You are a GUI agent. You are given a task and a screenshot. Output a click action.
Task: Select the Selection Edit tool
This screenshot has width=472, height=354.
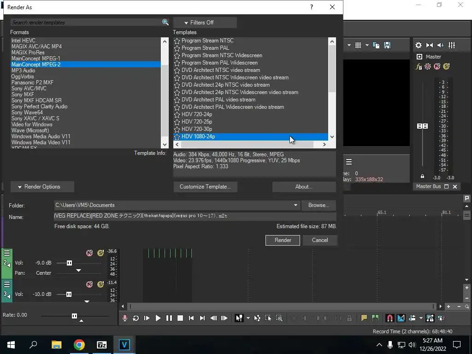[x=268, y=318]
